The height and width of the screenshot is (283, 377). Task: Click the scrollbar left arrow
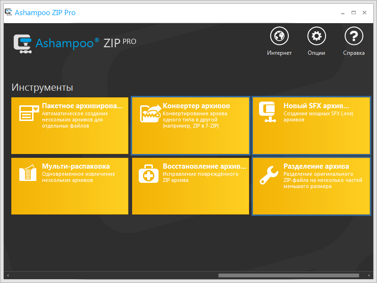click(8, 275)
